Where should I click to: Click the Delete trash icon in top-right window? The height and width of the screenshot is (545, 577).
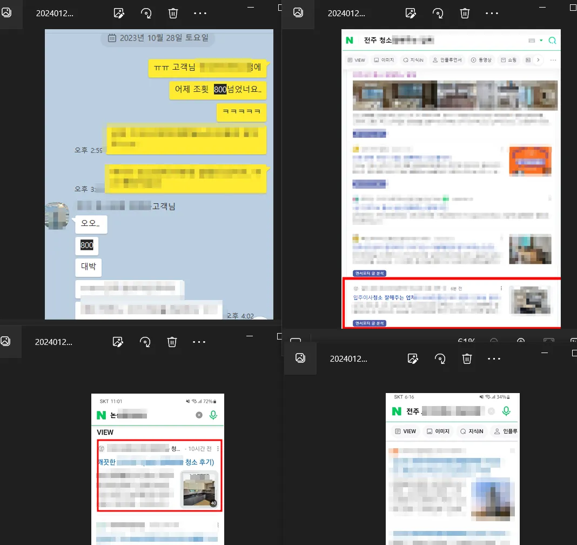464,13
